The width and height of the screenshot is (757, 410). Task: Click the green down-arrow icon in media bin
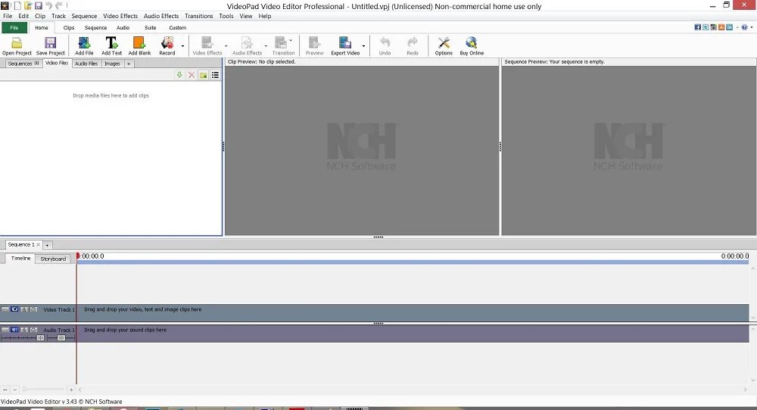pos(179,75)
